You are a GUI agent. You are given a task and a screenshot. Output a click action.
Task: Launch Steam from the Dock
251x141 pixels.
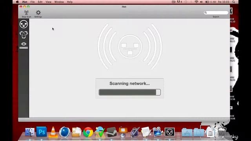(x=111, y=132)
